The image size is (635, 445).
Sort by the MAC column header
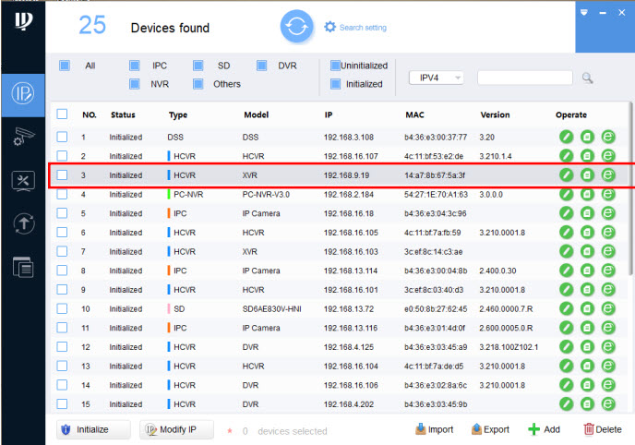415,114
